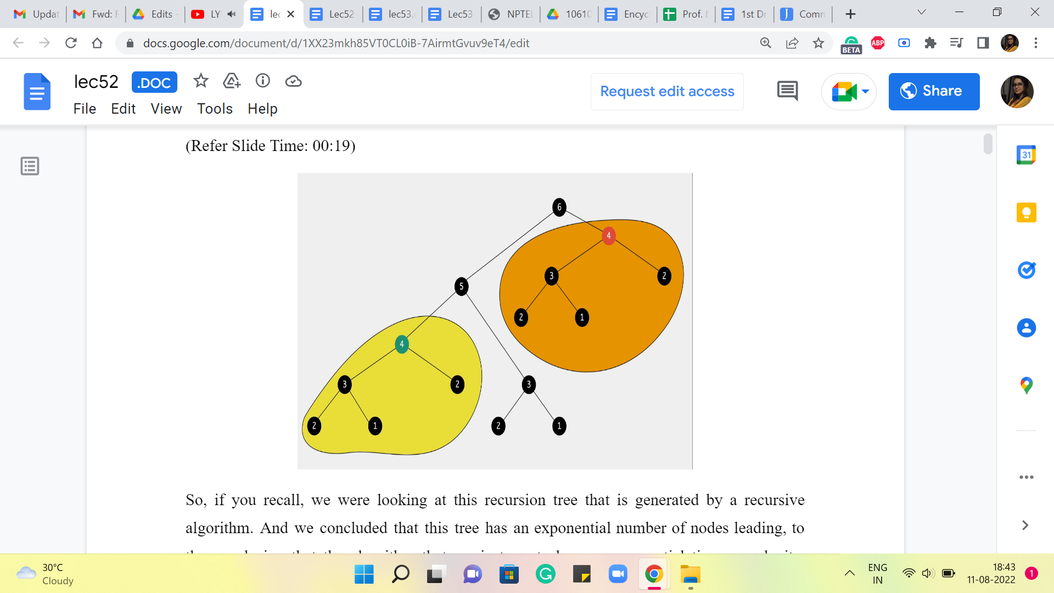Expand the Google Meet dropdown
This screenshot has height=593, width=1054.
click(x=866, y=91)
